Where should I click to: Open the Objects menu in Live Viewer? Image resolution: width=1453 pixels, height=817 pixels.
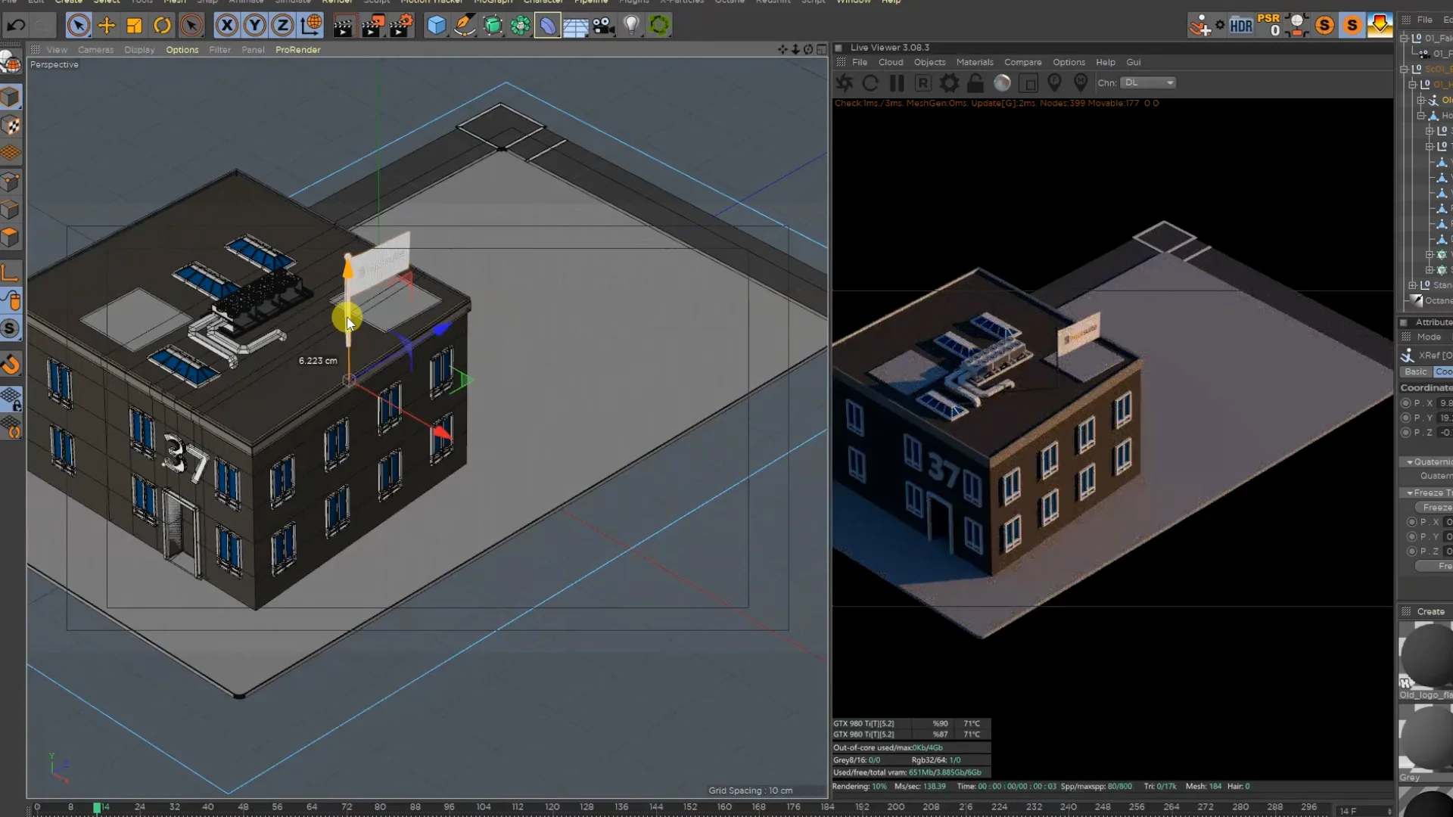929,63
